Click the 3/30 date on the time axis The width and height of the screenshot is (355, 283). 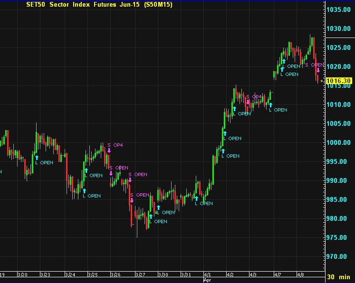(x=163, y=275)
